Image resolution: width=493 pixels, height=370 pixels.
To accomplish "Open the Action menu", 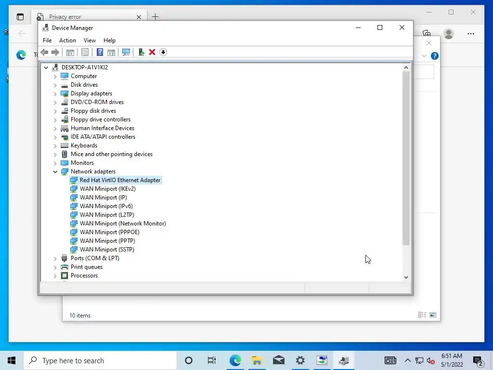I will click(x=67, y=40).
